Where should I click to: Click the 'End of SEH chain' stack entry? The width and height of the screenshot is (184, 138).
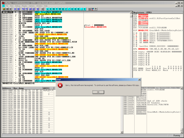157,101
